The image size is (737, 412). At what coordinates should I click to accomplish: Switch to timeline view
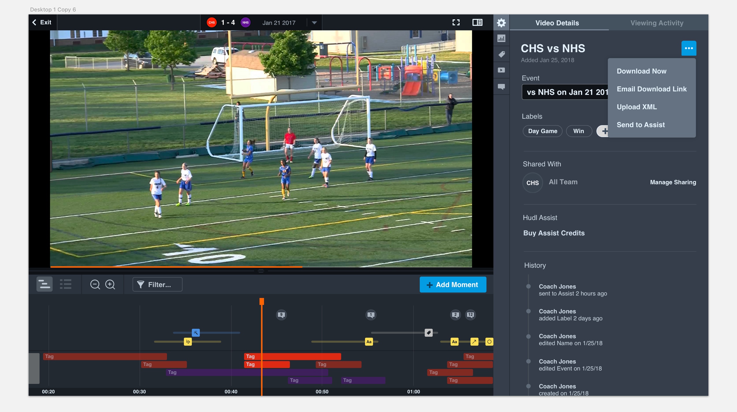45,284
